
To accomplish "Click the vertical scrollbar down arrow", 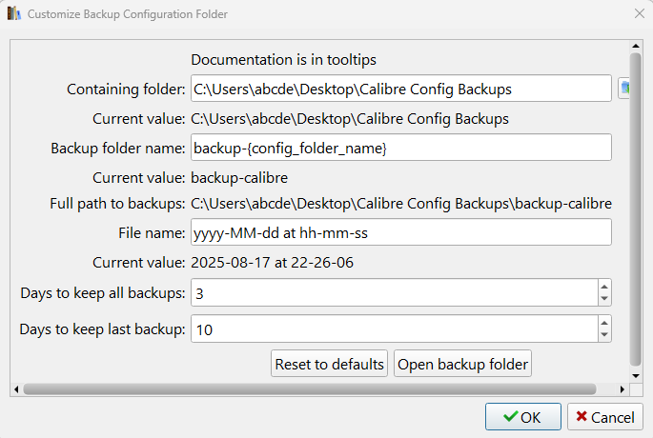I will tap(636, 374).
